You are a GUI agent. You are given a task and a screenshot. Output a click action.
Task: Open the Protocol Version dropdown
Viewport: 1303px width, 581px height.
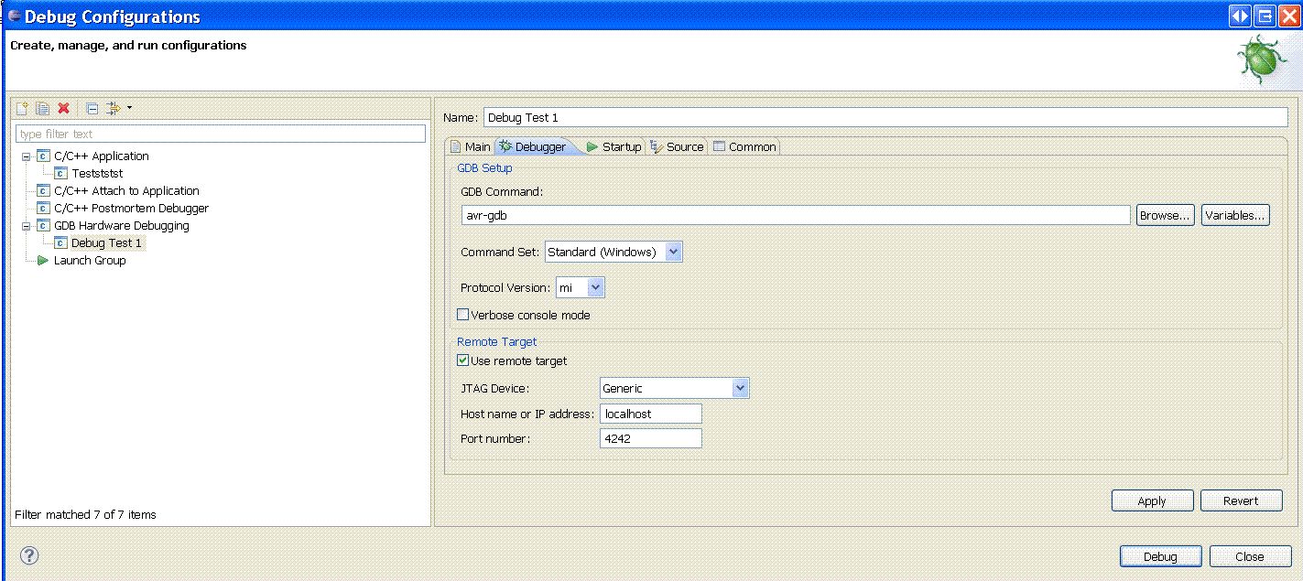(581, 287)
